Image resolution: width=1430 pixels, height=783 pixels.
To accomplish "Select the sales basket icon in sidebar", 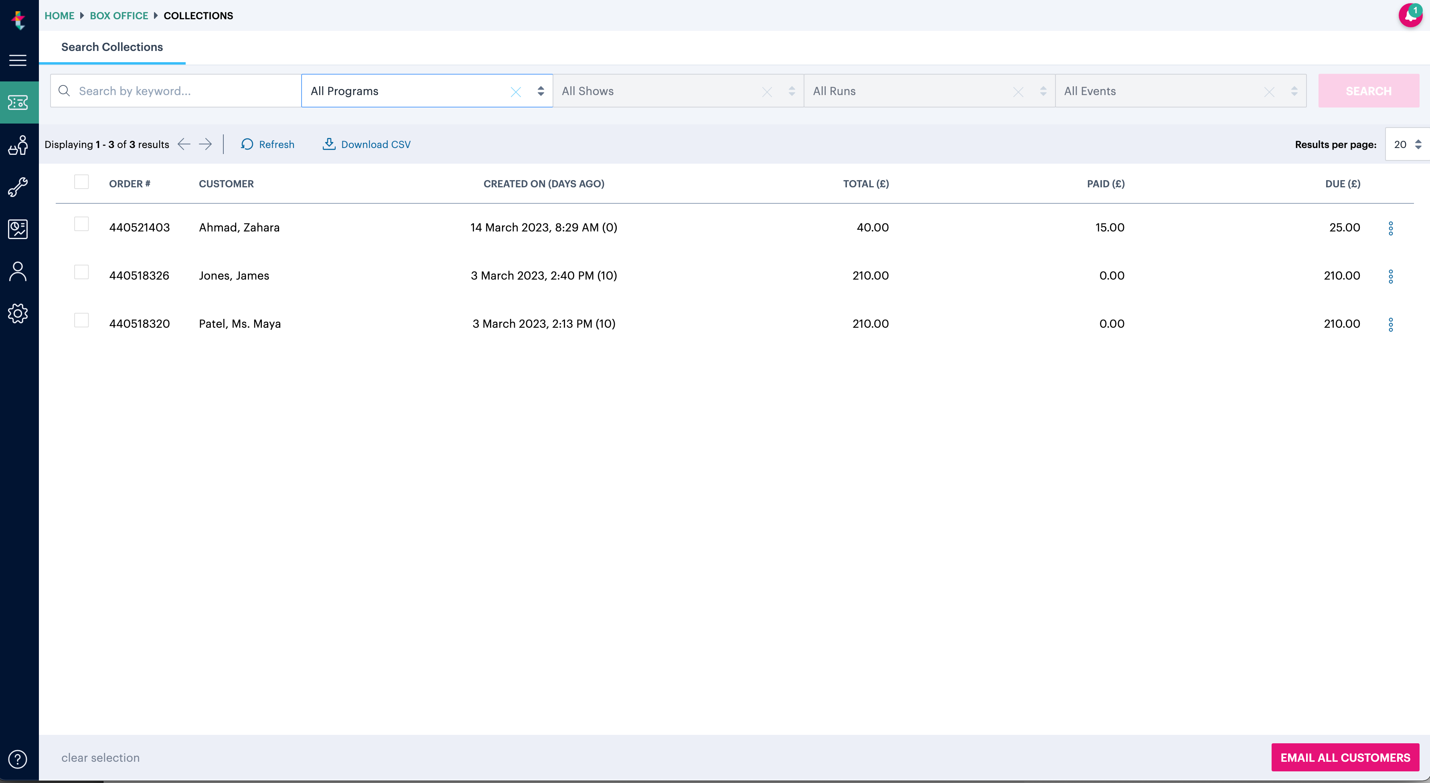I will point(18,146).
